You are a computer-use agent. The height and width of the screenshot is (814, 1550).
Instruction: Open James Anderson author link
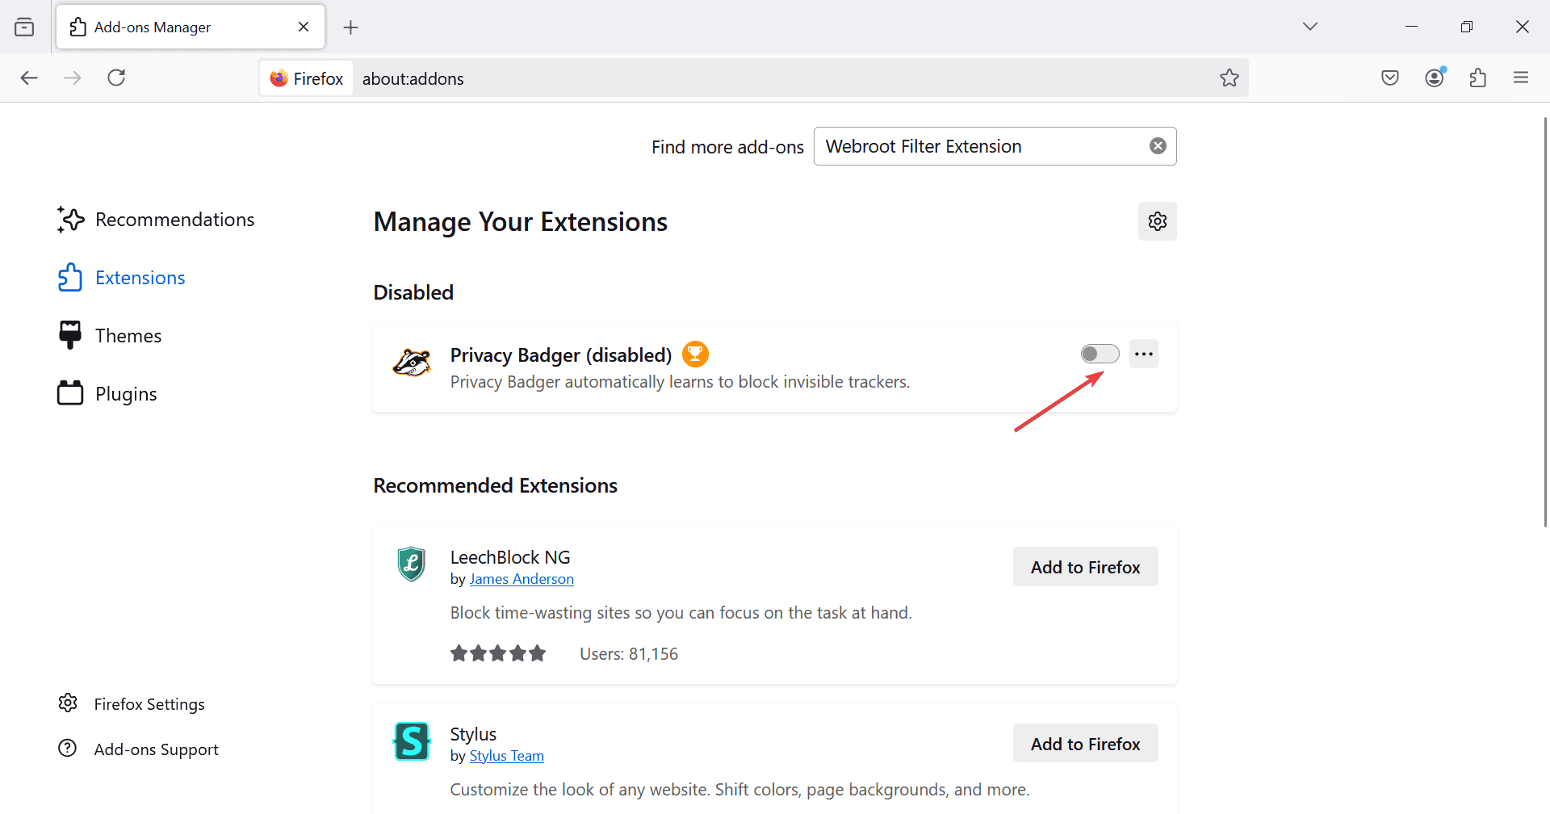coord(522,579)
